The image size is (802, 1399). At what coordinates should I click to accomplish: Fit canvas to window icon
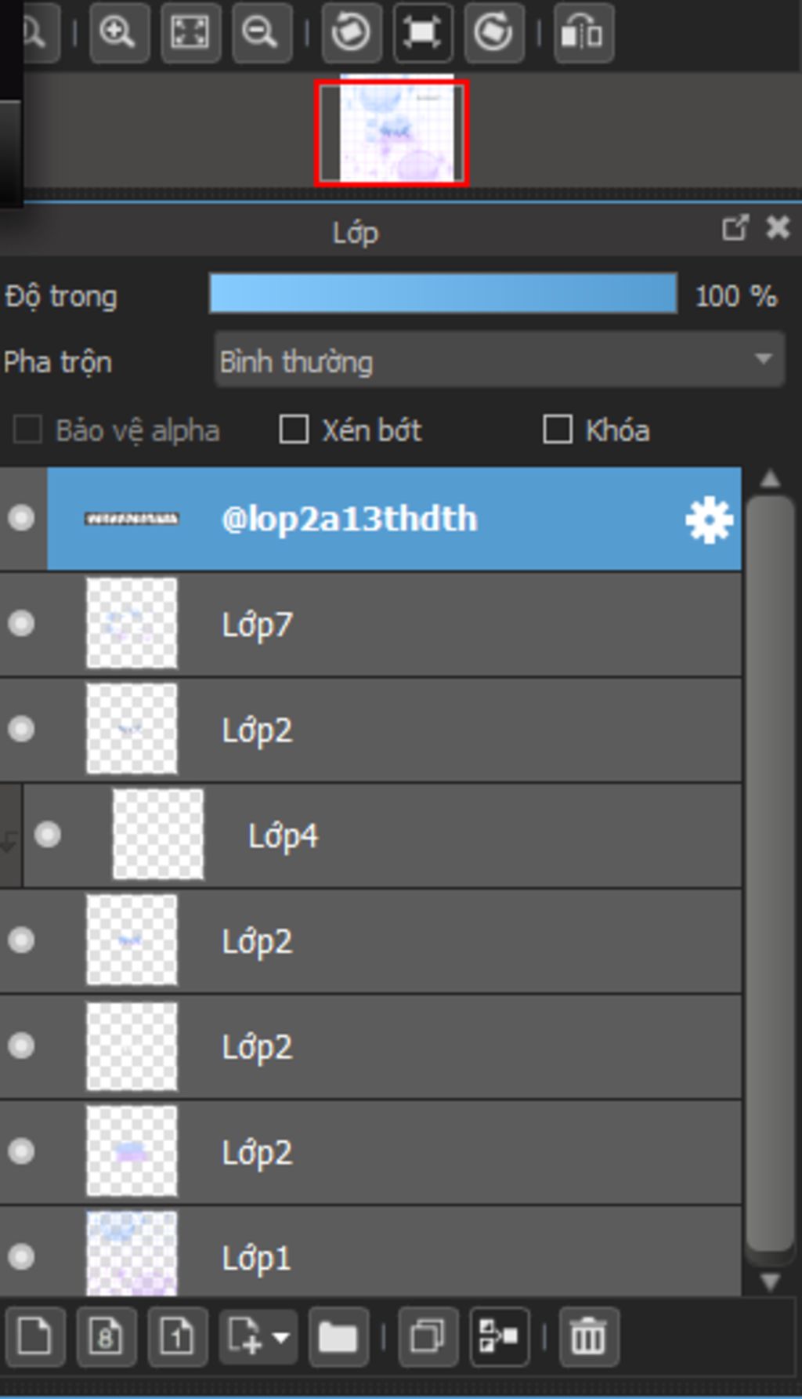tap(190, 33)
